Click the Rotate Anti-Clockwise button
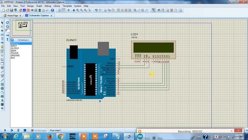 (x=7, y=27)
